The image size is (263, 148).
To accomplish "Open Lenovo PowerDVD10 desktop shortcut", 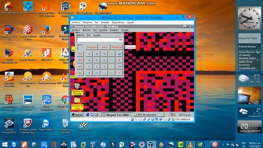I will pyautogui.click(x=9, y=126).
